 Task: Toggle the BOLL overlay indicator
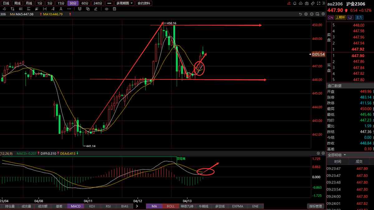[170, 206]
